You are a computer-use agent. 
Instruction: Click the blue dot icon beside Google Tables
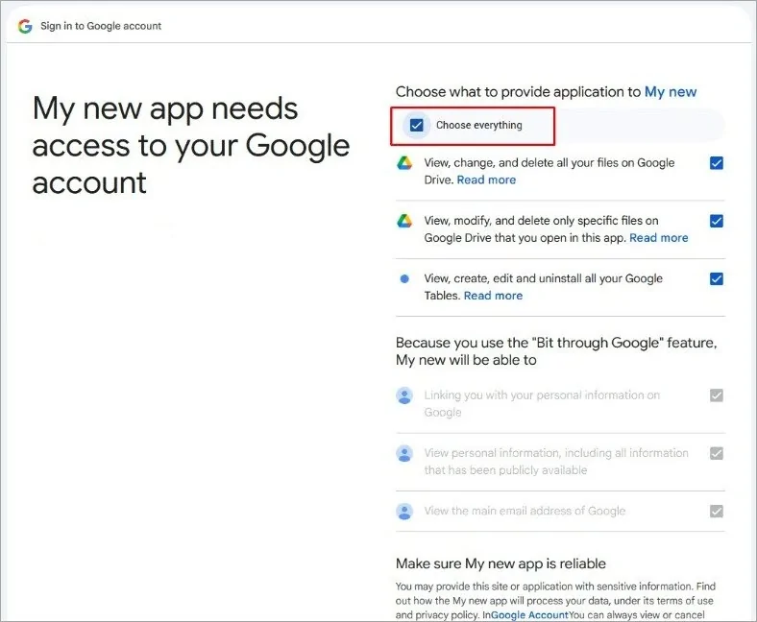[404, 278]
